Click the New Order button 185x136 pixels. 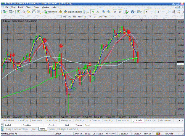(51, 12)
